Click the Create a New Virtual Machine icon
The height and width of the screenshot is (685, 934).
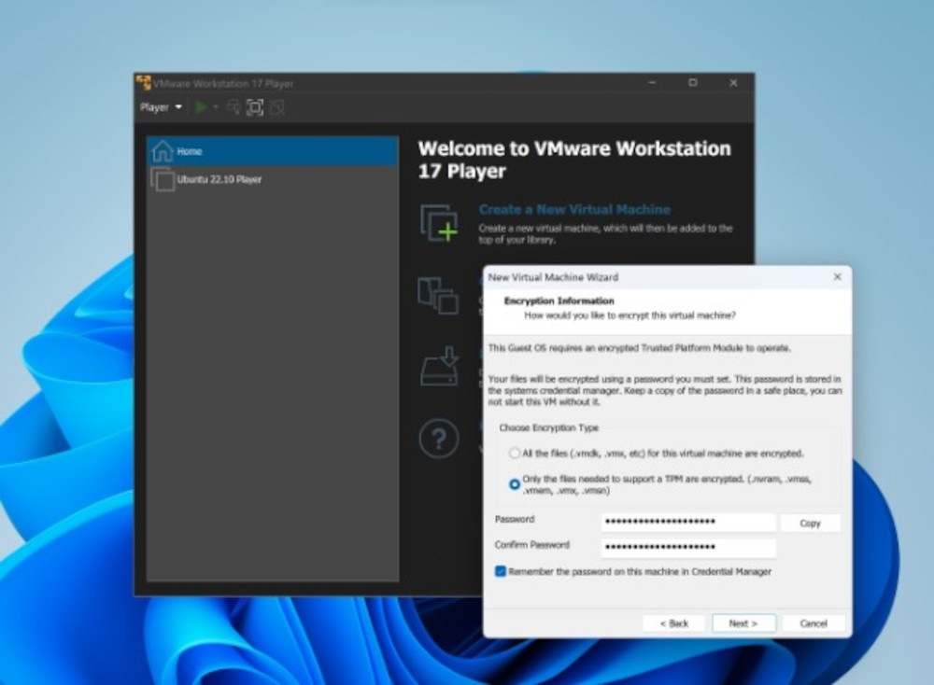(x=438, y=222)
